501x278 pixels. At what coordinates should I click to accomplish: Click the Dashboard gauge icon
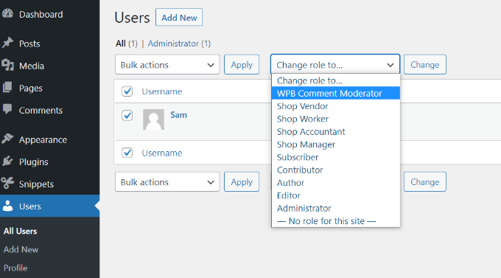tap(7, 14)
